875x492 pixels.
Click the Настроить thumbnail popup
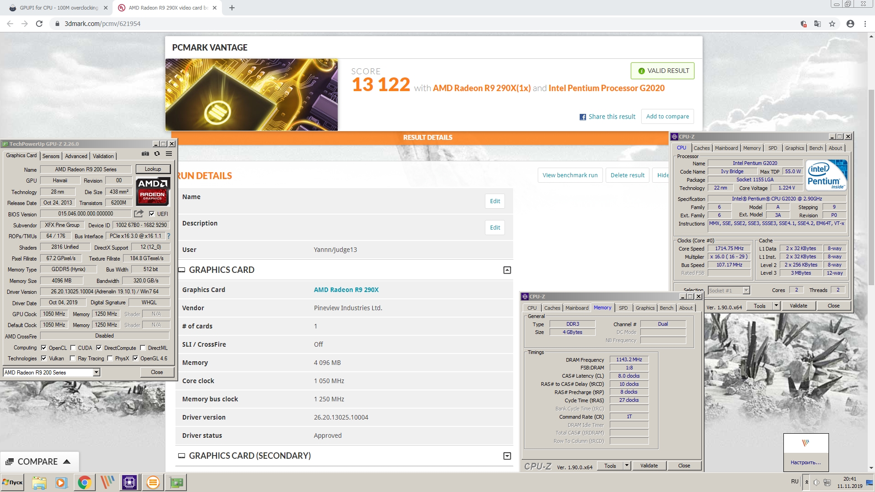pos(806,452)
